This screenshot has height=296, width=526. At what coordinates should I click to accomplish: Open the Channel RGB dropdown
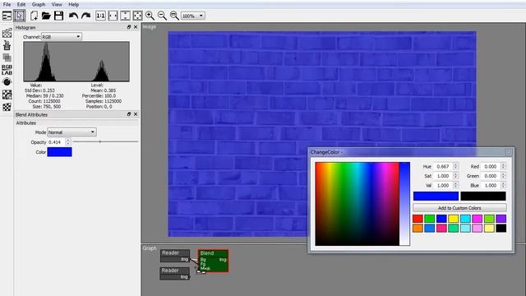tap(62, 36)
